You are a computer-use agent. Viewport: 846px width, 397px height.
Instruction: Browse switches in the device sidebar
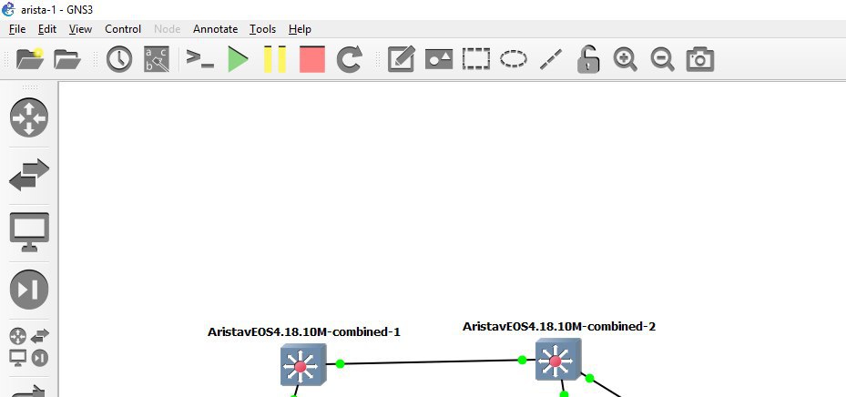click(29, 175)
